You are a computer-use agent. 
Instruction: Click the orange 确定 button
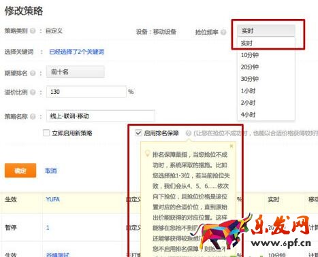click(x=20, y=170)
